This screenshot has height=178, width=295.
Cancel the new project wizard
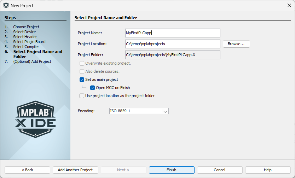click(x=219, y=170)
